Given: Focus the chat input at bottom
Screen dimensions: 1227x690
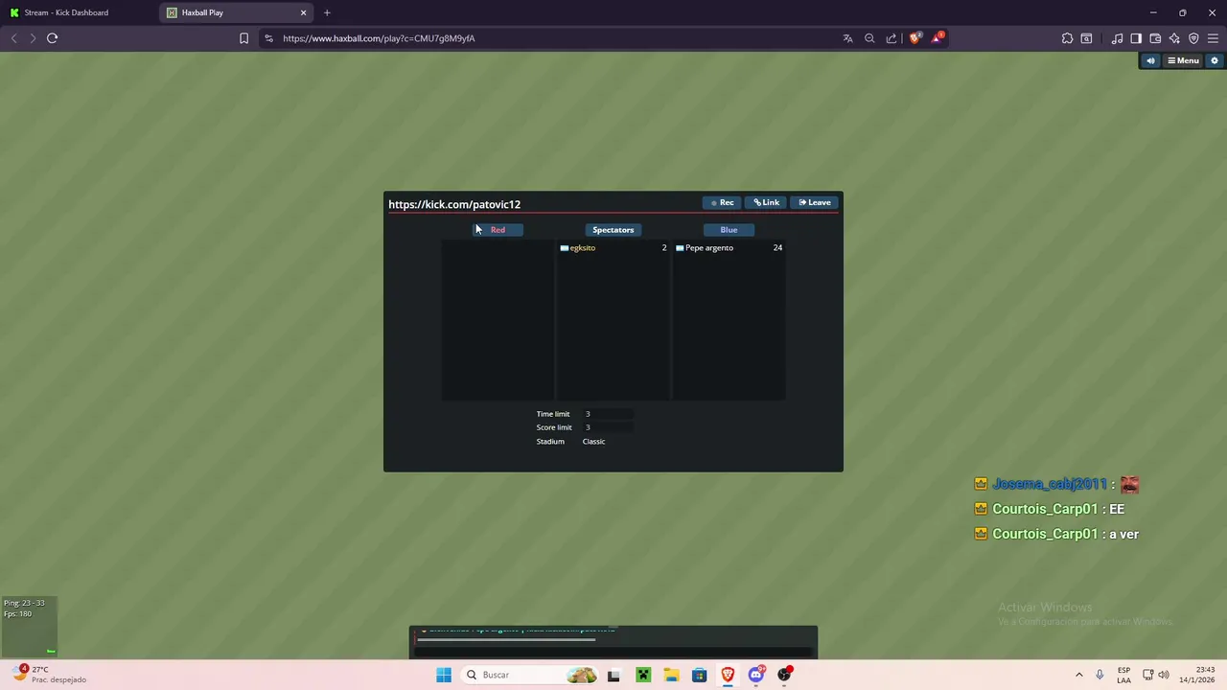Looking at the screenshot, I should (x=613, y=652).
